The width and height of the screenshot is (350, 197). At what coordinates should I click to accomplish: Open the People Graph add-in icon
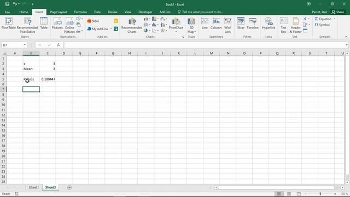click(115, 28)
